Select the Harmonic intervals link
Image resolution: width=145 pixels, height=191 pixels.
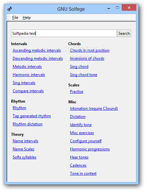point(29,75)
